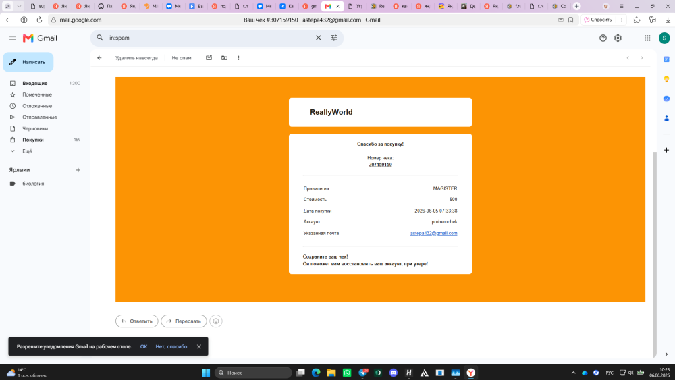Clear the in:spam search with X
The width and height of the screenshot is (675, 380).
pyautogui.click(x=318, y=38)
